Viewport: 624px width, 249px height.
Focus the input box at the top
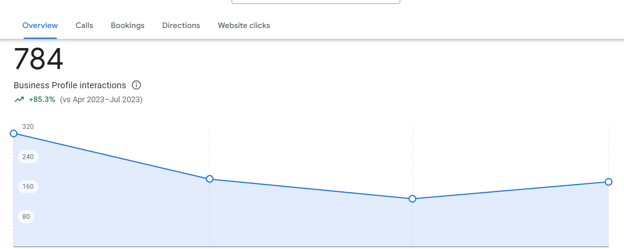316,2
